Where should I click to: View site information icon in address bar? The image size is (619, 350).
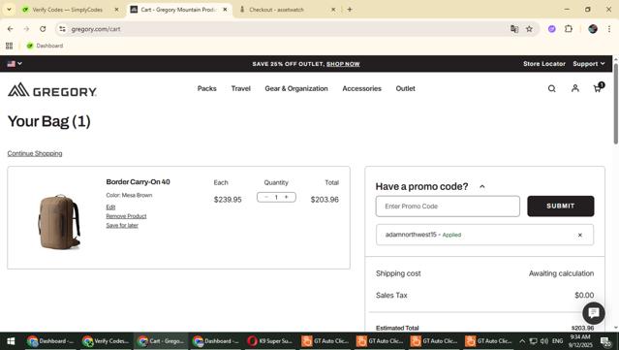coord(62,29)
